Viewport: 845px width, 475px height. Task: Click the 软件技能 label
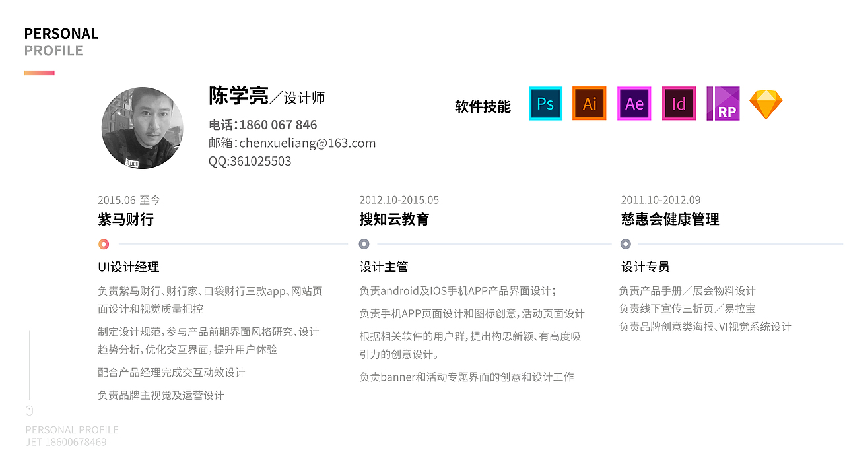[483, 106]
